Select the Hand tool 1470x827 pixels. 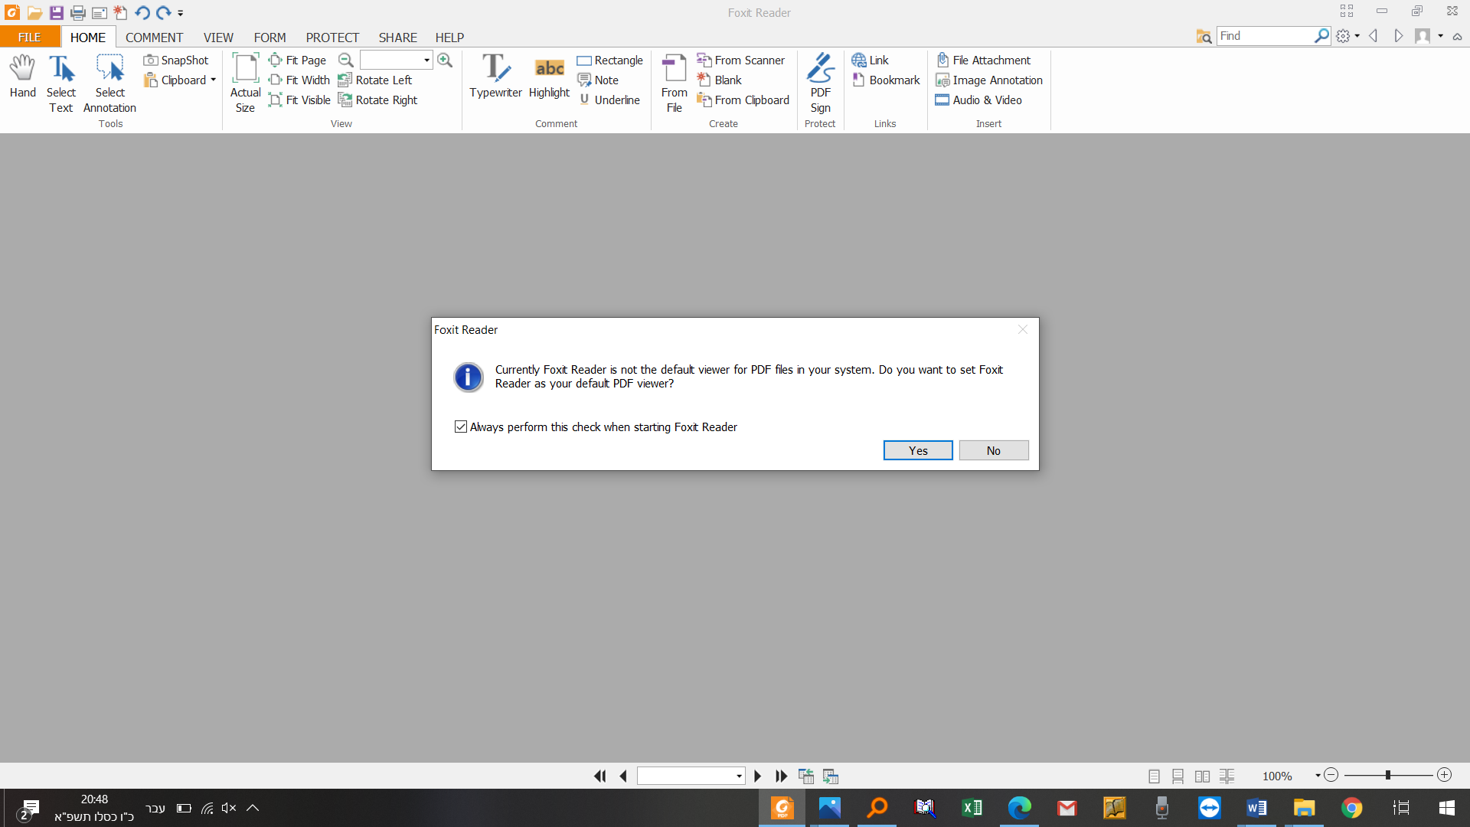click(x=22, y=77)
